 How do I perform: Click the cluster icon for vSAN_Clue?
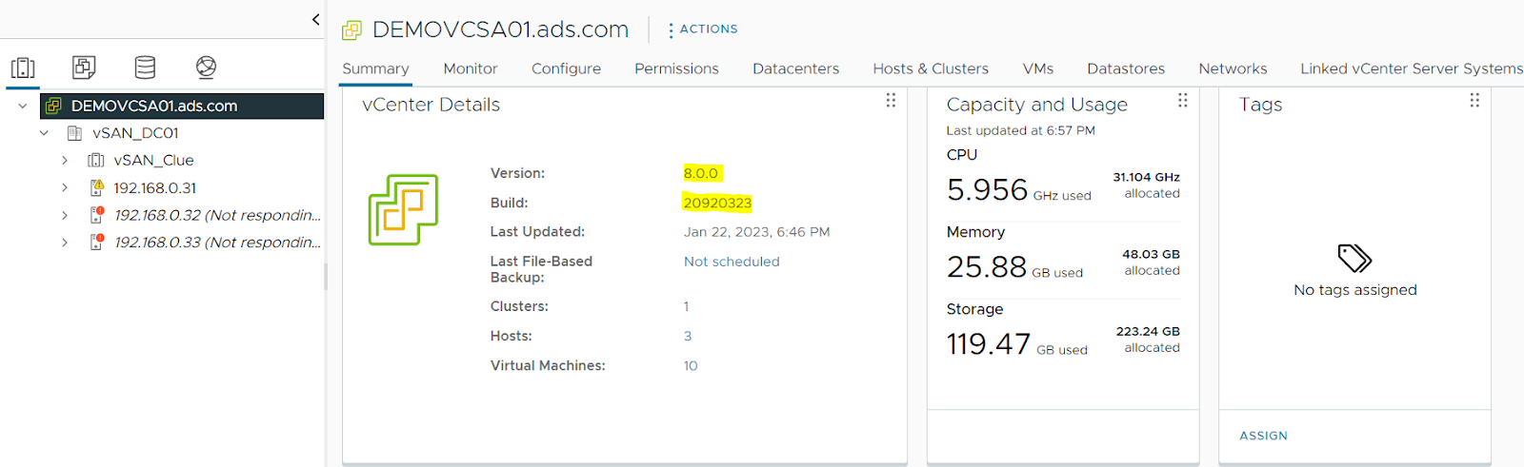pyautogui.click(x=96, y=160)
